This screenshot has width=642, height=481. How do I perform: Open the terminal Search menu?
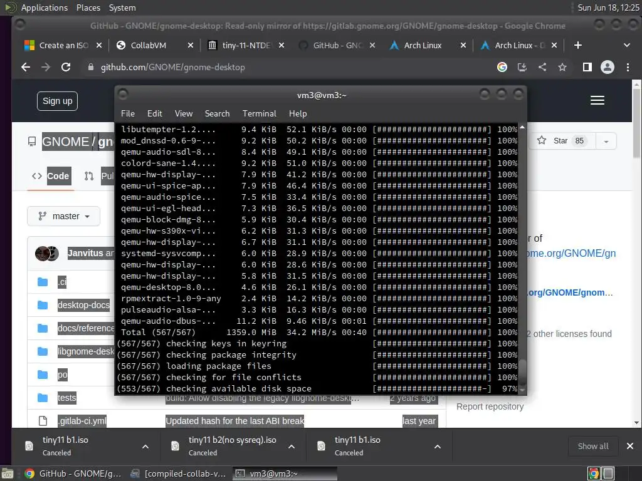[217, 113]
